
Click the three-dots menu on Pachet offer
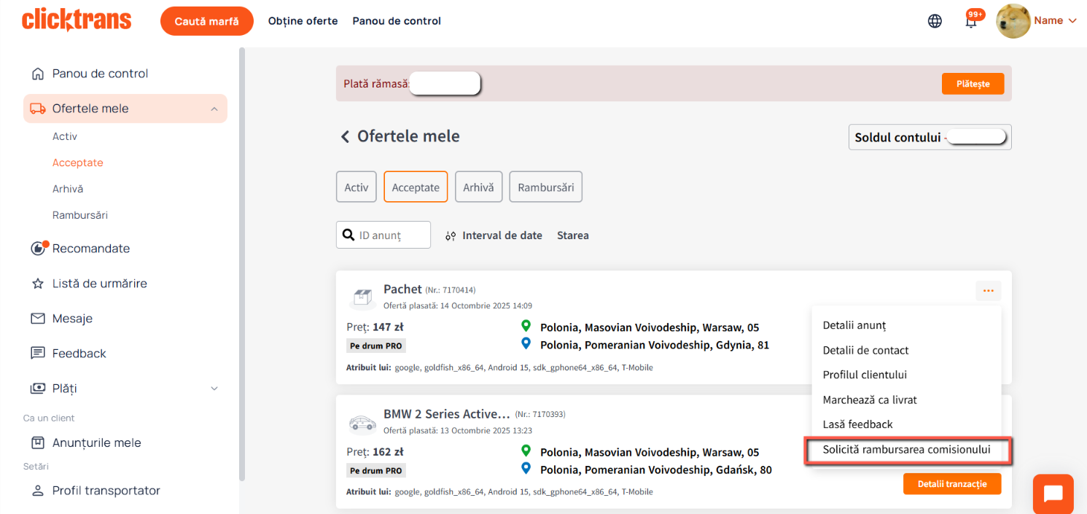coord(988,291)
